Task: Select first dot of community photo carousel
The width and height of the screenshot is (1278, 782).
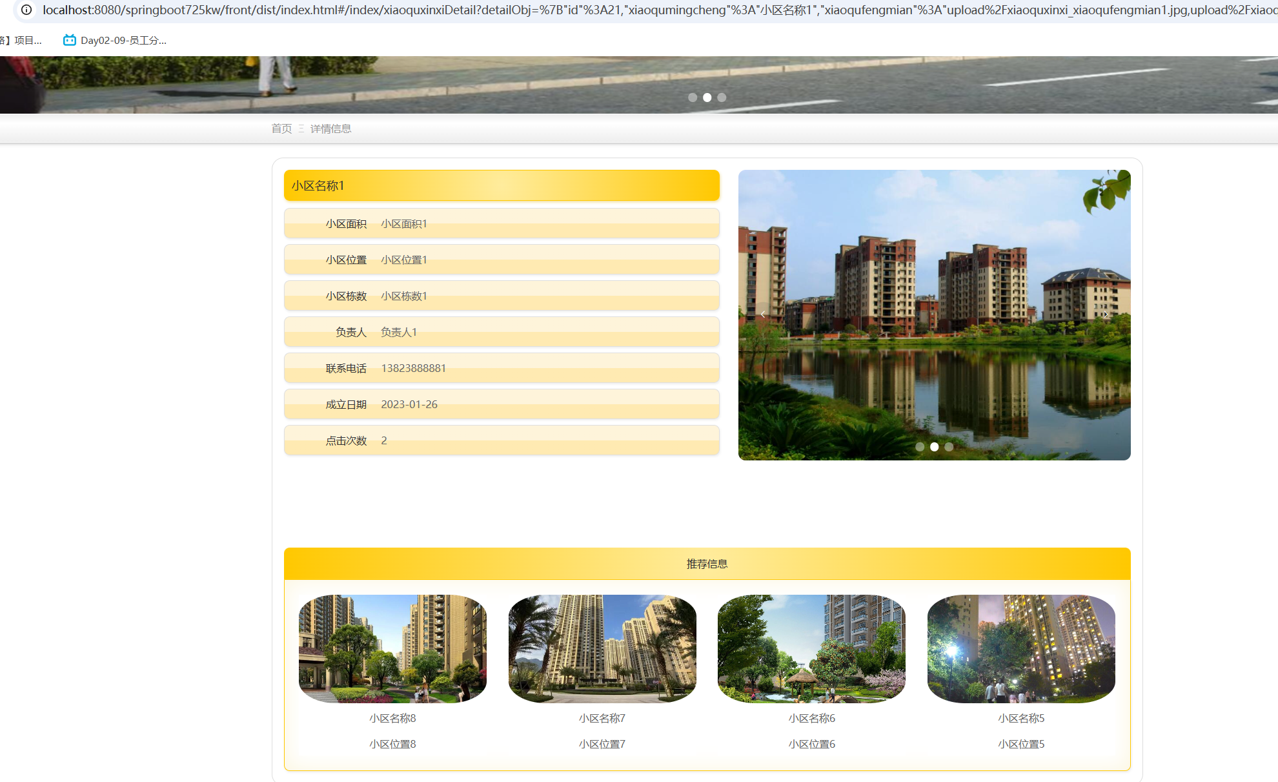Action: pyautogui.click(x=920, y=447)
